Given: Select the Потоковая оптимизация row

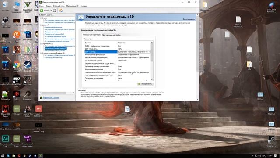Looking at the screenshot, I should pyautogui.click(x=118, y=78).
